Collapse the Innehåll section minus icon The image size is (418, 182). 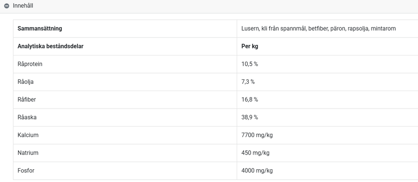(x=7, y=6)
